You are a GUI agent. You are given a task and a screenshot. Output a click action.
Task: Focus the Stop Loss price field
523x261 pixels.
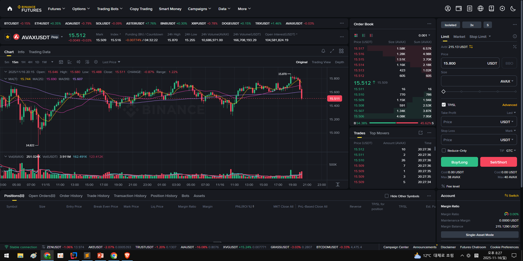[x=479, y=140]
